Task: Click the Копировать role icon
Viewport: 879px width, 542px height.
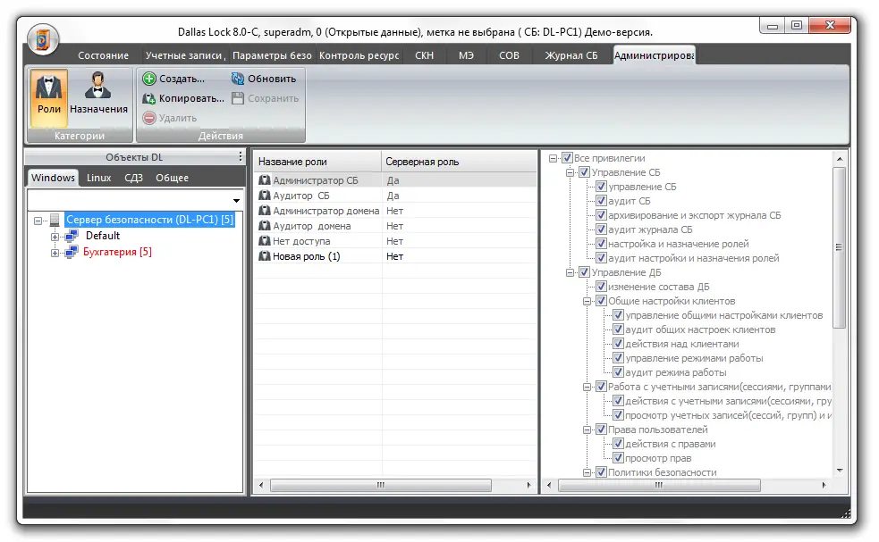Action: point(149,98)
